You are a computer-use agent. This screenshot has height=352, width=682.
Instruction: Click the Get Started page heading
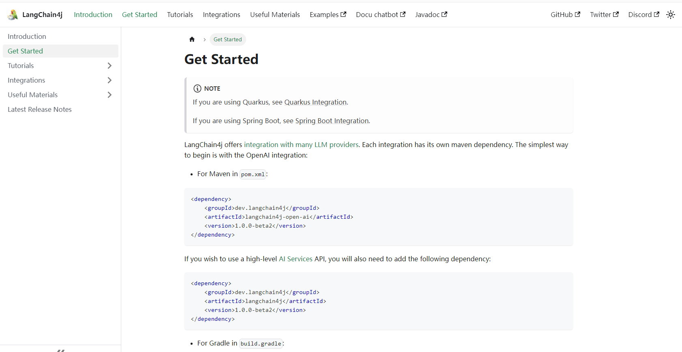click(221, 59)
